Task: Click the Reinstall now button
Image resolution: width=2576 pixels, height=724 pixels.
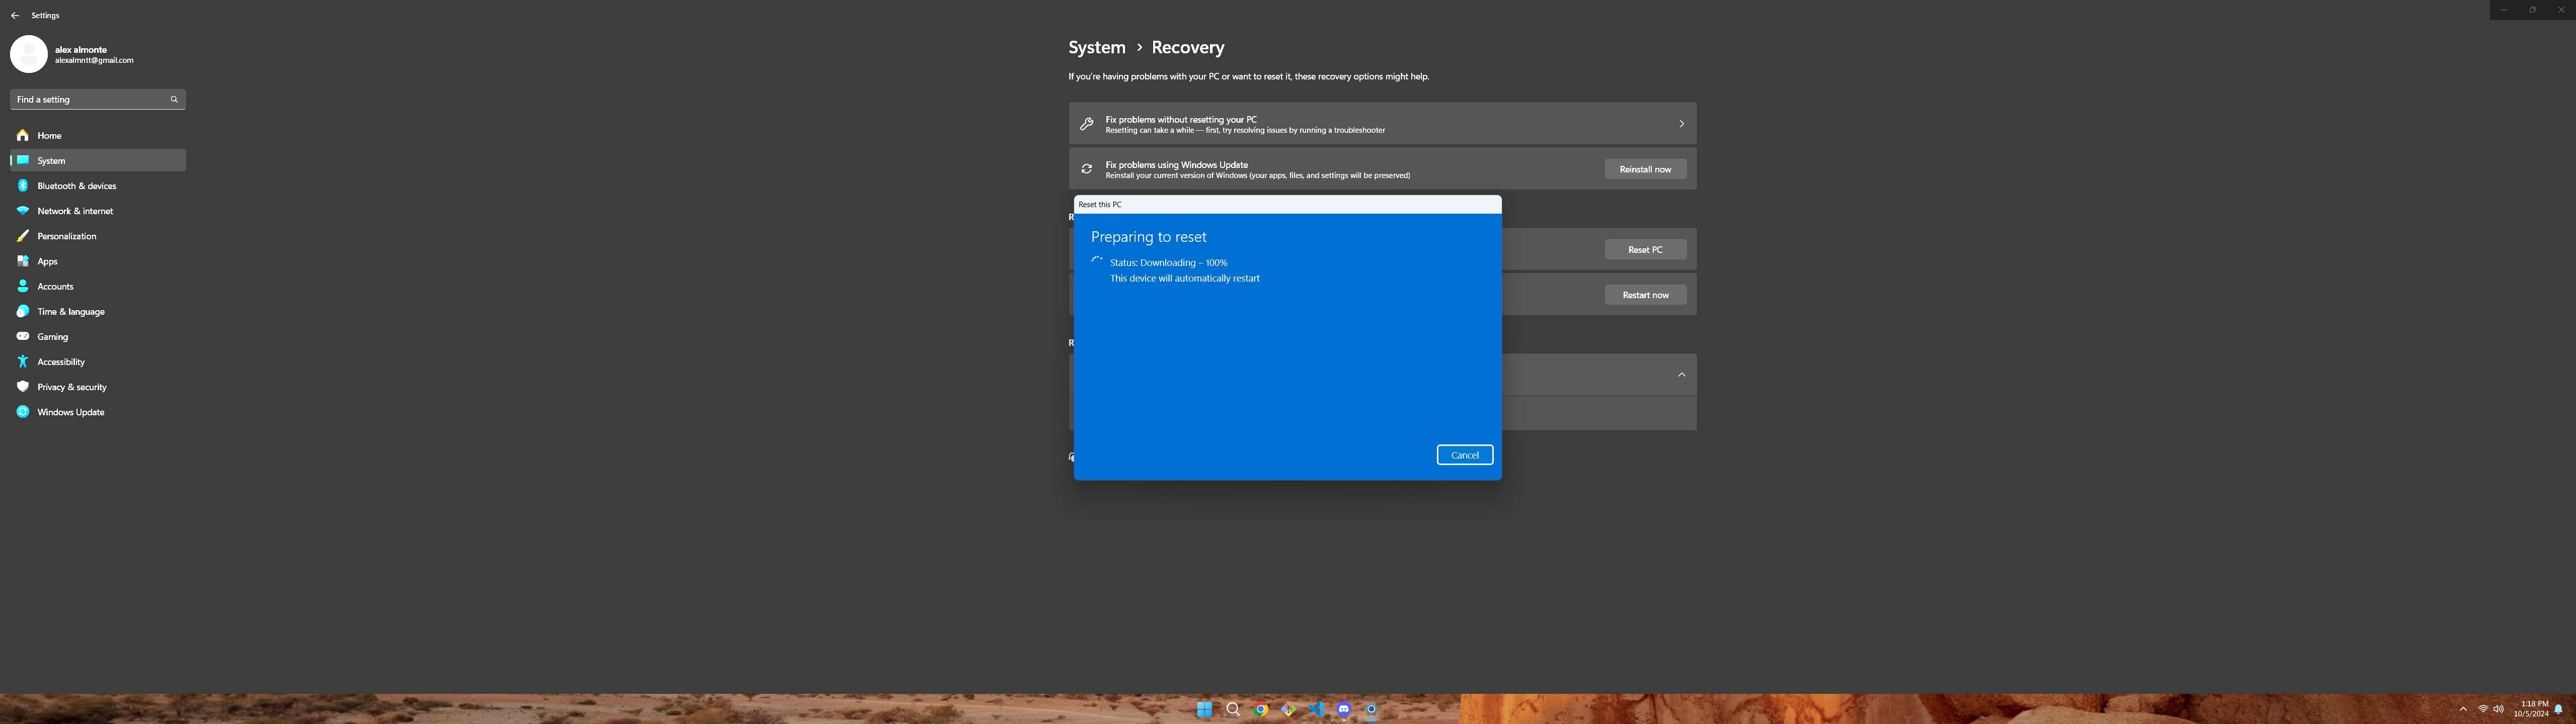Action: 1645,169
